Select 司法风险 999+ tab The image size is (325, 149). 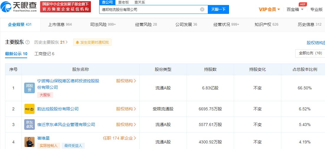click(103, 24)
